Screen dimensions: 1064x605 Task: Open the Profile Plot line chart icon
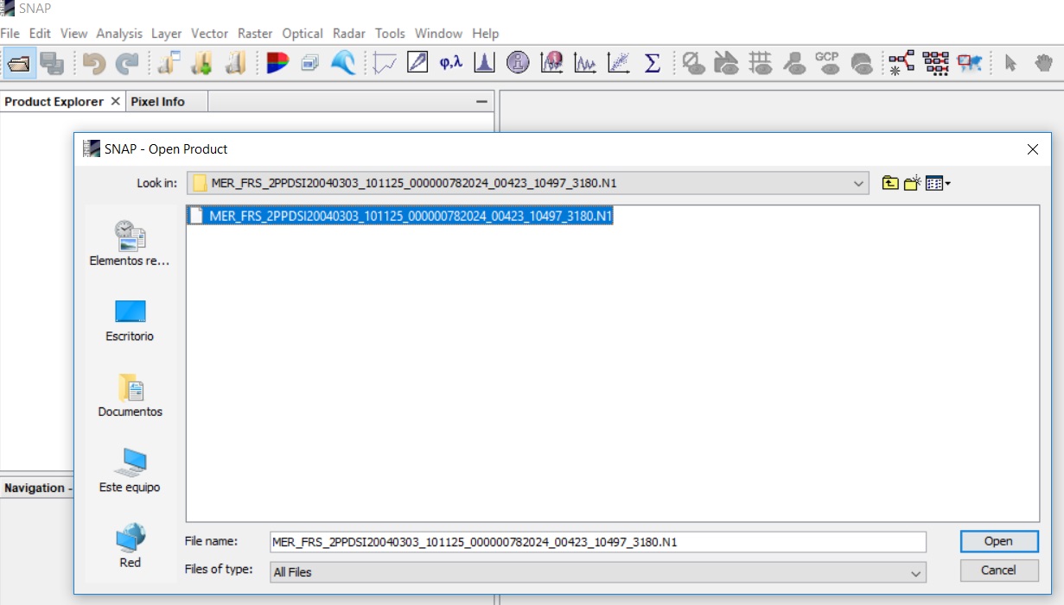(385, 63)
